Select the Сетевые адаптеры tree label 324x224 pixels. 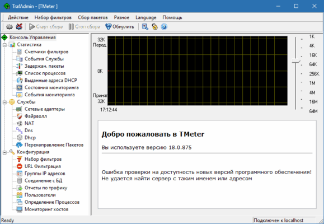click(x=45, y=109)
